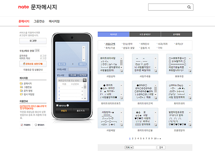The height and width of the screenshot is (153, 215).
Task: Click the delete circle on recipient row 2
Action: coord(82,91)
